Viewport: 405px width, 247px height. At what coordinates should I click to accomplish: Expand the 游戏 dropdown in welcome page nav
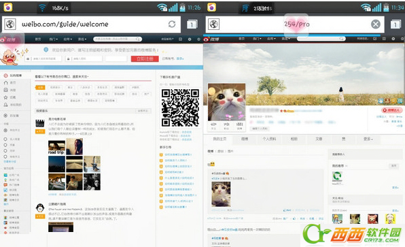[x=82, y=39]
